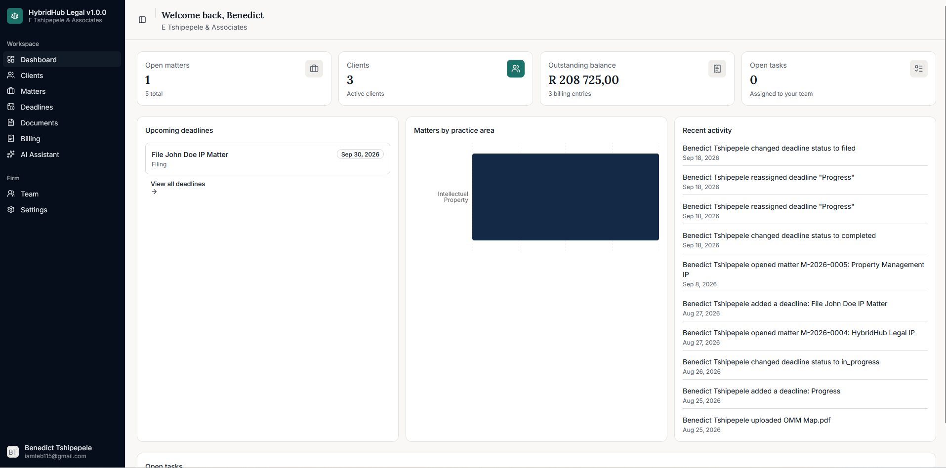Open firm Settings
The width and height of the screenshot is (946, 468).
coord(62,209)
